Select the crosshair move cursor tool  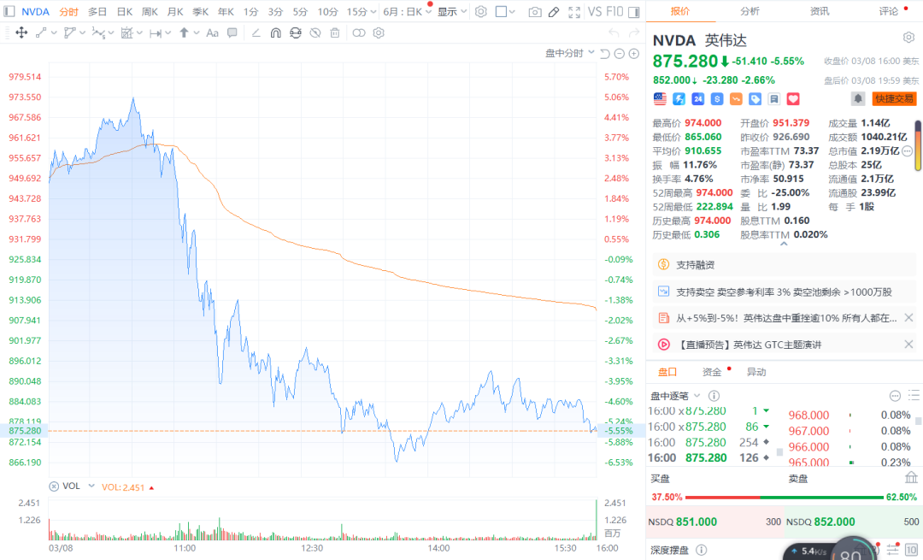(x=21, y=33)
